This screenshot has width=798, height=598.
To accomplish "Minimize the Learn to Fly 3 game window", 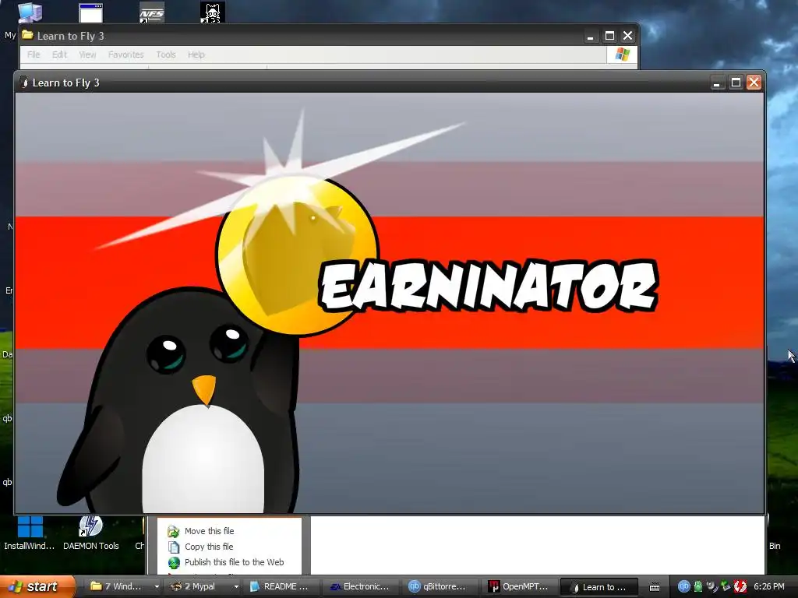I will tap(717, 83).
